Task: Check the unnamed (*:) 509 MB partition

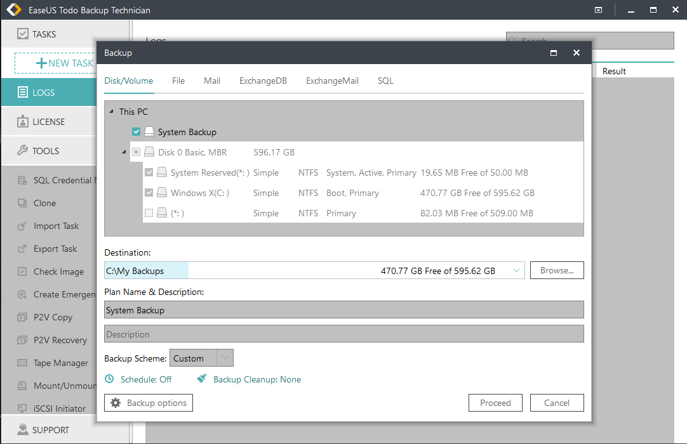Action: [x=149, y=213]
